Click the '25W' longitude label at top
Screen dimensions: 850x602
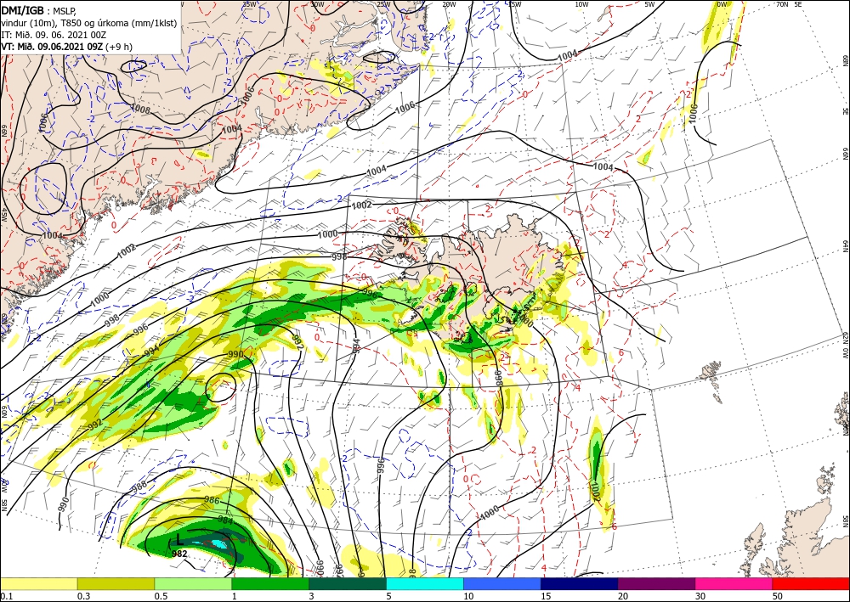point(383,4)
